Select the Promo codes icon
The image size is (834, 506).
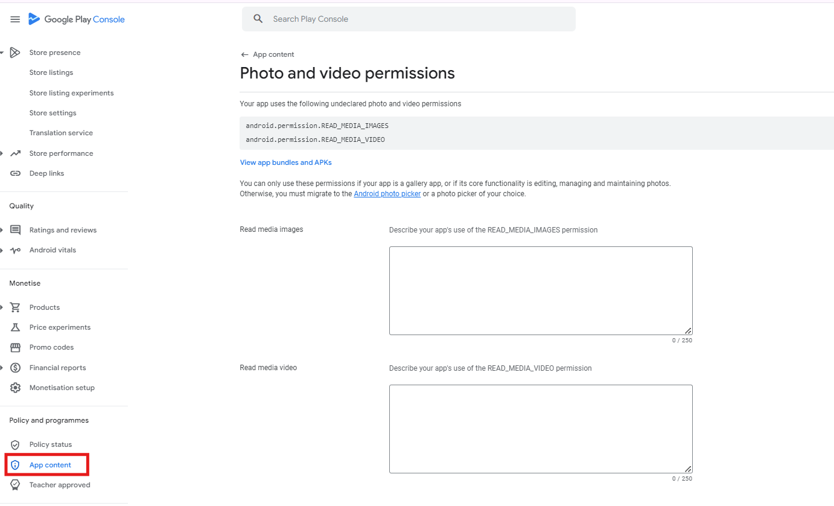[15, 347]
